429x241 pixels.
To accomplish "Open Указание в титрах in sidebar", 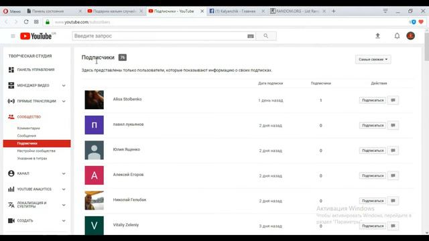I will pos(32,159).
